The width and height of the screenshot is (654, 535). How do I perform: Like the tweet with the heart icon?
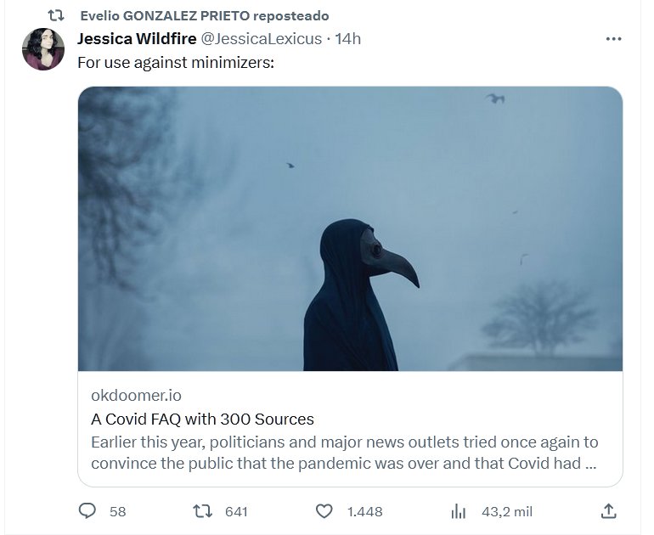pos(324,510)
